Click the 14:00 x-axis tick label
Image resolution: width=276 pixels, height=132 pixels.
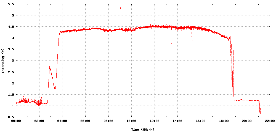[x=177, y=121]
